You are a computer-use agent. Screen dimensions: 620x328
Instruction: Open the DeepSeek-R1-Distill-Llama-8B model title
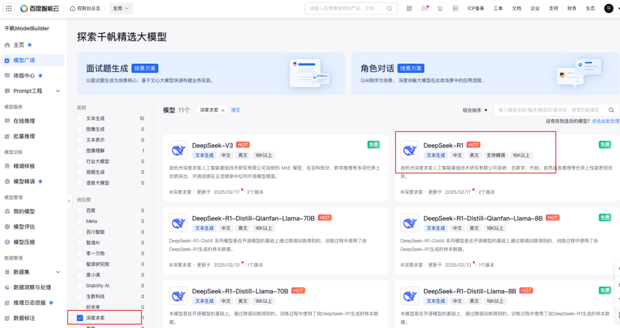(470, 291)
